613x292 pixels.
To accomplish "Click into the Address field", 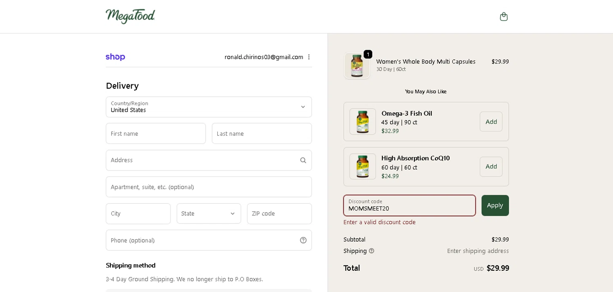I will (209, 160).
